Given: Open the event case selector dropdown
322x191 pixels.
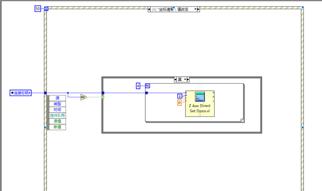Looking at the screenshot, I should [195, 9].
